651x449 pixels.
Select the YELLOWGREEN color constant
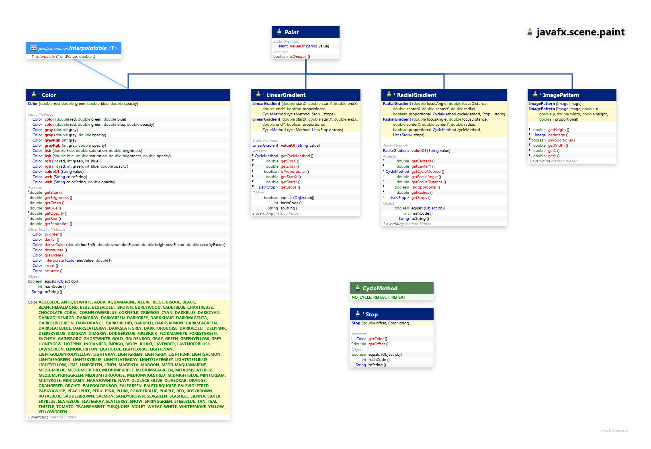53,412
